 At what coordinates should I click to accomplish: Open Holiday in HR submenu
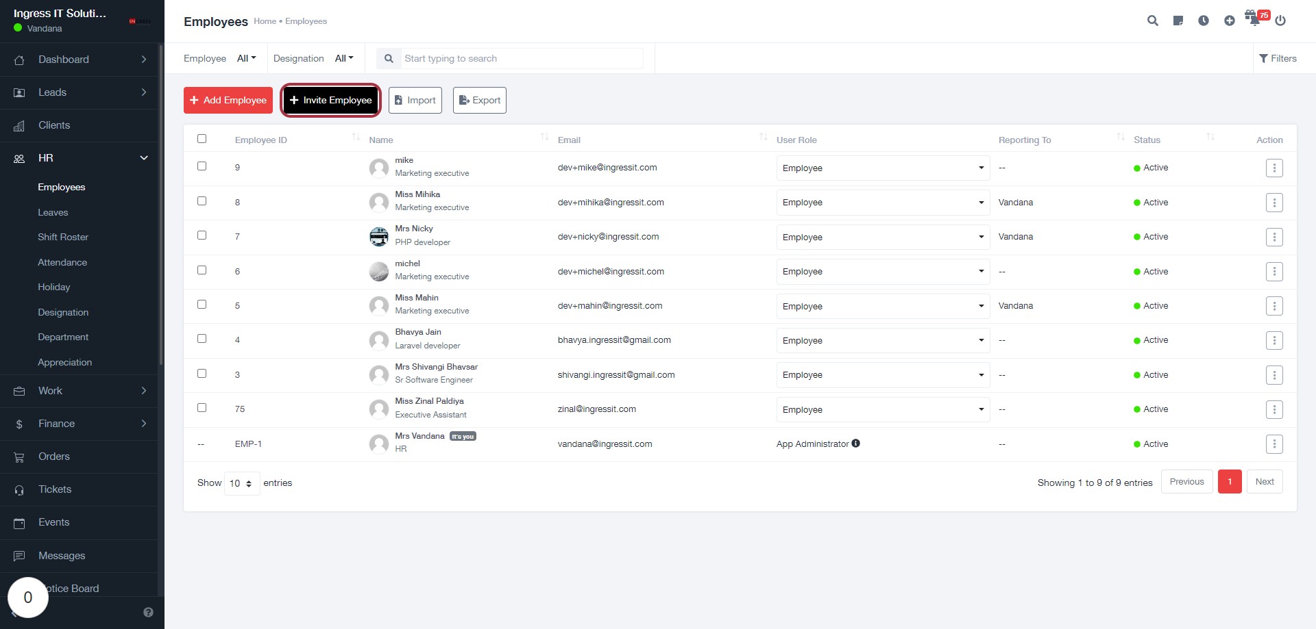click(x=54, y=287)
